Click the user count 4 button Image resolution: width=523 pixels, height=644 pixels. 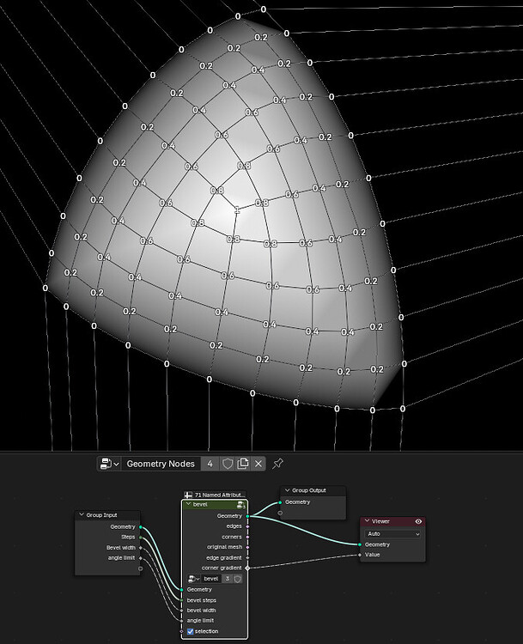pos(210,464)
